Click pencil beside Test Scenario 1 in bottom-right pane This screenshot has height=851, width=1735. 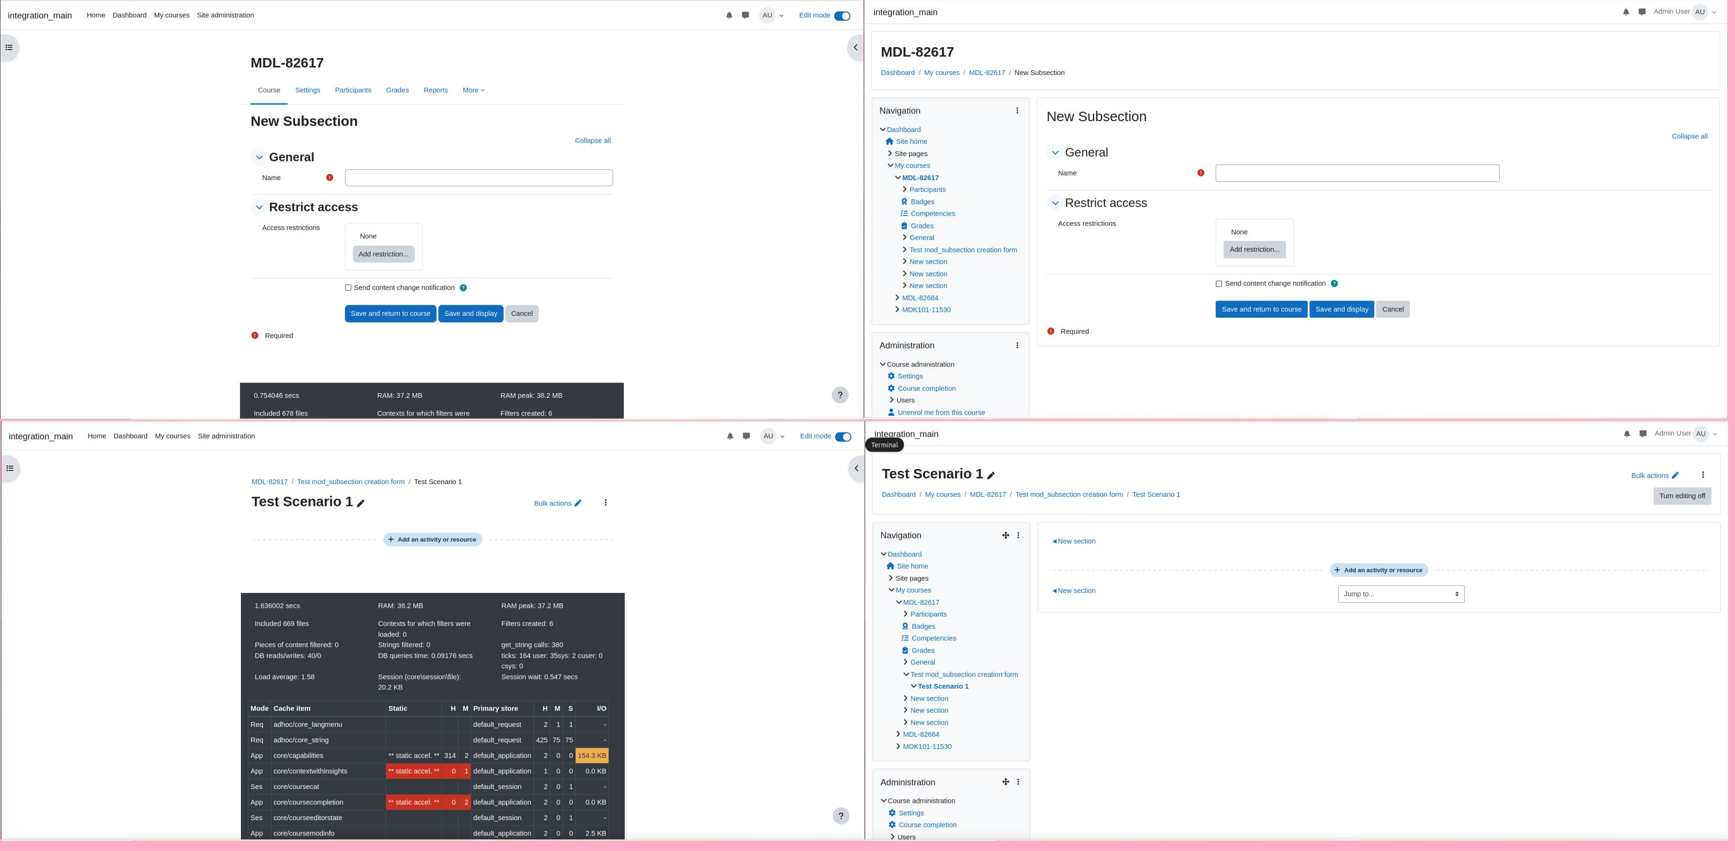click(991, 476)
